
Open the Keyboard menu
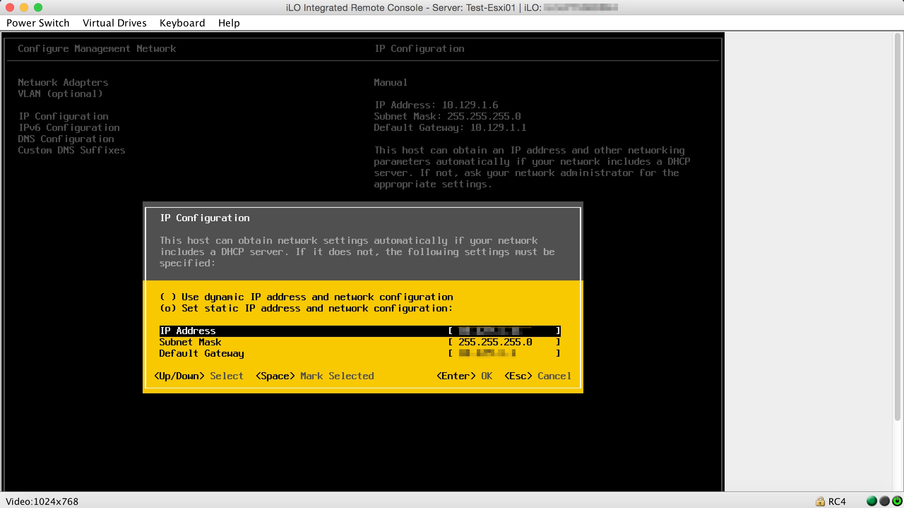click(x=182, y=23)
